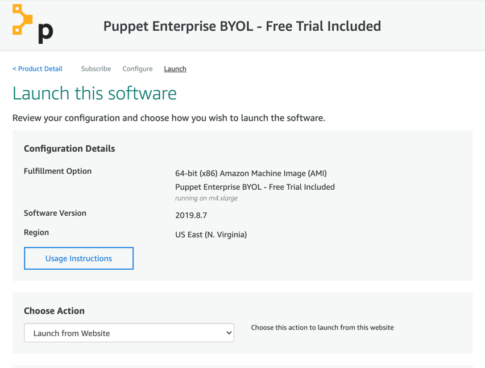Click the Configuration Details heading
Screen dimensions: 485x368
point(69,149)
